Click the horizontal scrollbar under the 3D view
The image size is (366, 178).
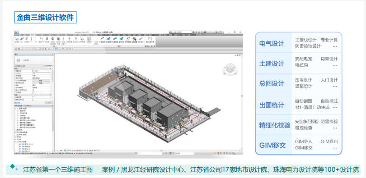coord(150,151)
